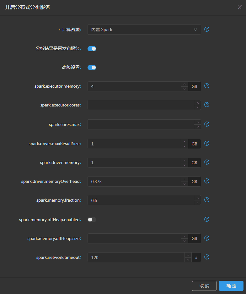This screenshot has height=294, width=246.
Task: Toggle 分析结果是否发布服务 switch
Action: (x=92, y=49)
